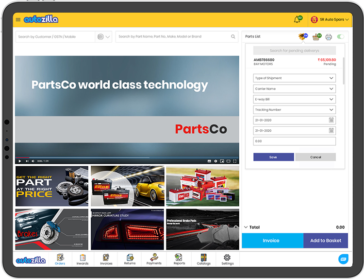Go to Settings tab
This screenshot has width=364, height=279.
pyautogui.click(x=227, y=259)
